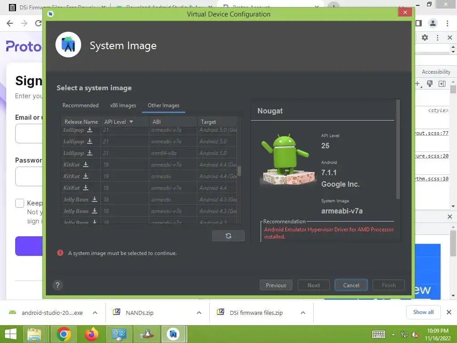Focus the Email or username field

click(x=29, y=134)
